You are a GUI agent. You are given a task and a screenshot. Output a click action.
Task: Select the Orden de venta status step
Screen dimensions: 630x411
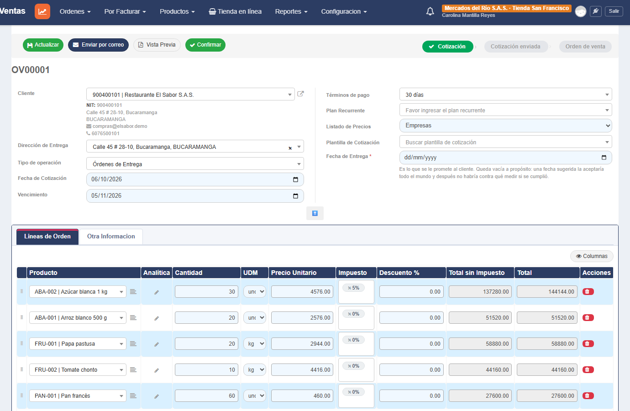(x=585, y=47)
